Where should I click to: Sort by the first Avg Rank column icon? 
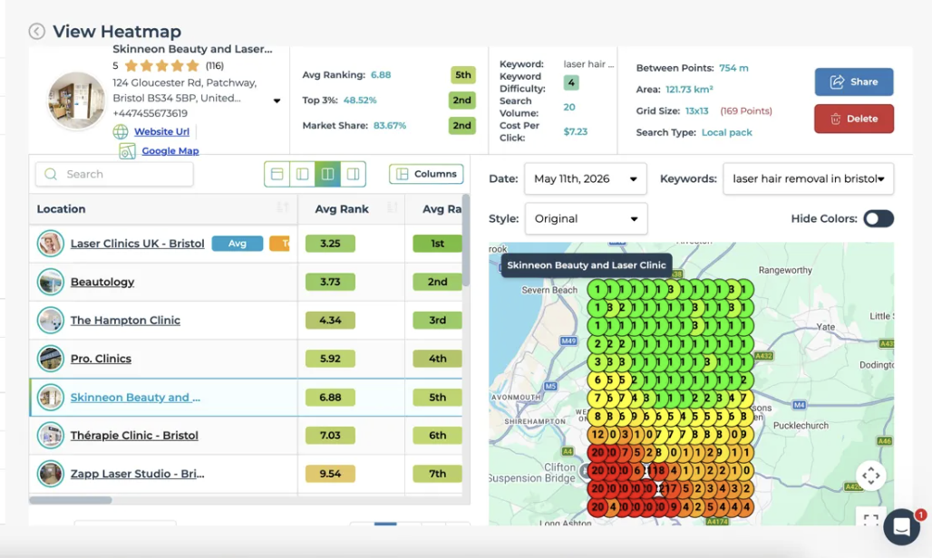pyautogui.click(x=393, y=207)
